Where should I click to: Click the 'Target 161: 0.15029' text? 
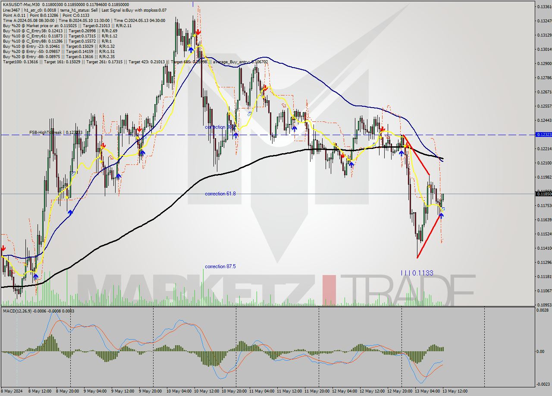pos(62,62)
